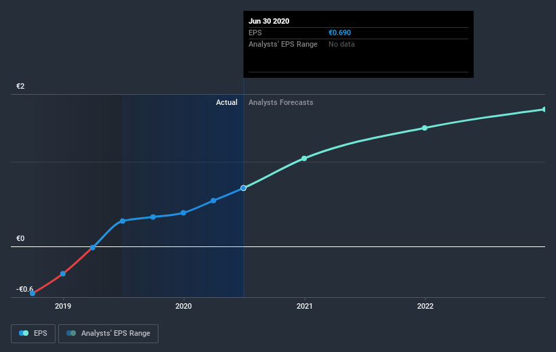Click the lowest EPS point beside -€0.6
The width and height of the screenshot is (556, 352).
pos(33,293)
